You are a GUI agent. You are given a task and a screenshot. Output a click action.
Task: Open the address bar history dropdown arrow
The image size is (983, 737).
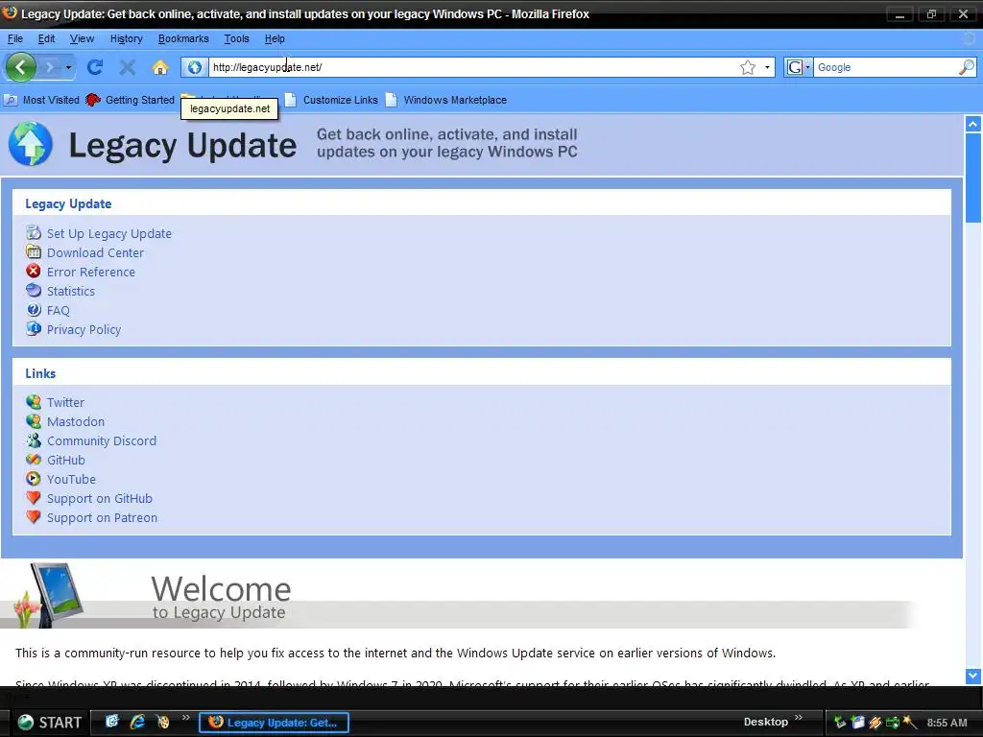(767, 67)
